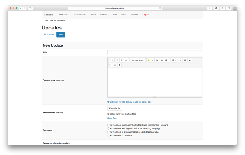The width and height of the screenshot is (245, 155).
Task: Insert a video using the editor toolbar
Action: click(189, 60)
